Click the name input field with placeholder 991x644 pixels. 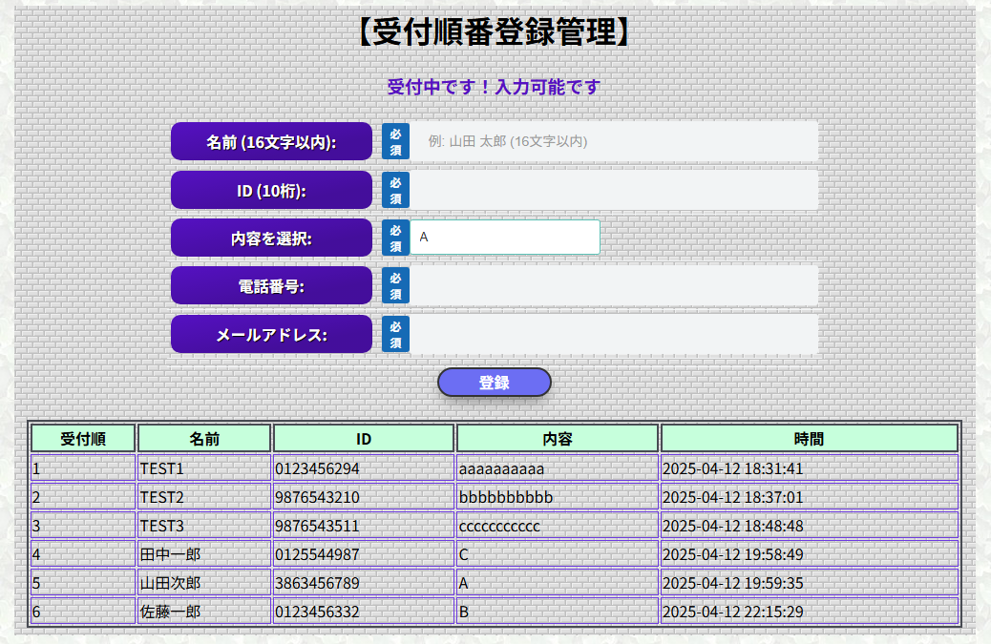pos(614,141)
